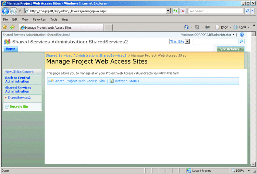Open the Welcome CORPORATE\administrator menu
This screenshot has width=257, height=174.
pyautogui.click(x=208, y=35)
